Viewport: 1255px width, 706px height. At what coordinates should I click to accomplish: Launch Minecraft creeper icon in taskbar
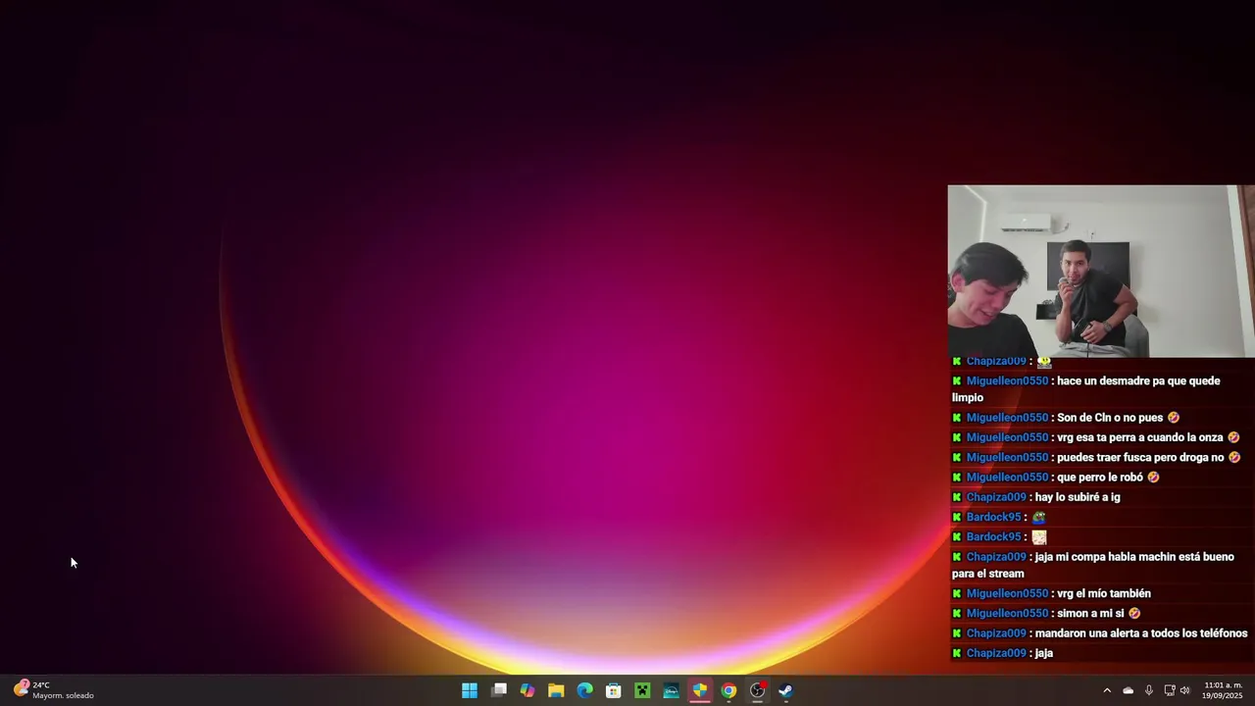(642, 690)
